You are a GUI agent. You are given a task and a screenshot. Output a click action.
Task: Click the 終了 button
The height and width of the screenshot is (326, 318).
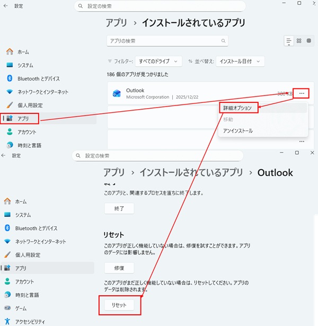click(119, 208)
